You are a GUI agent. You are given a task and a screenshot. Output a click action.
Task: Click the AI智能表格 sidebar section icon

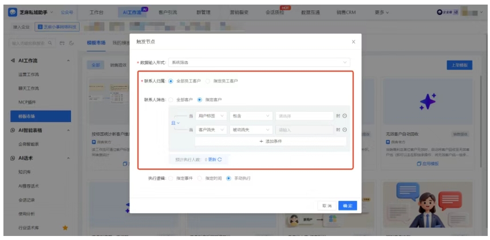pyautogui.click(x=13, y=131)
